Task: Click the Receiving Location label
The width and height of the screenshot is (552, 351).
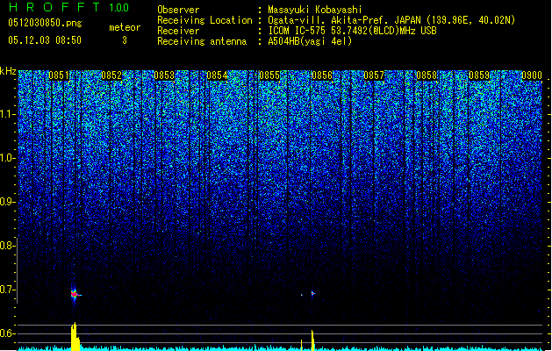Action: [204, 20]
